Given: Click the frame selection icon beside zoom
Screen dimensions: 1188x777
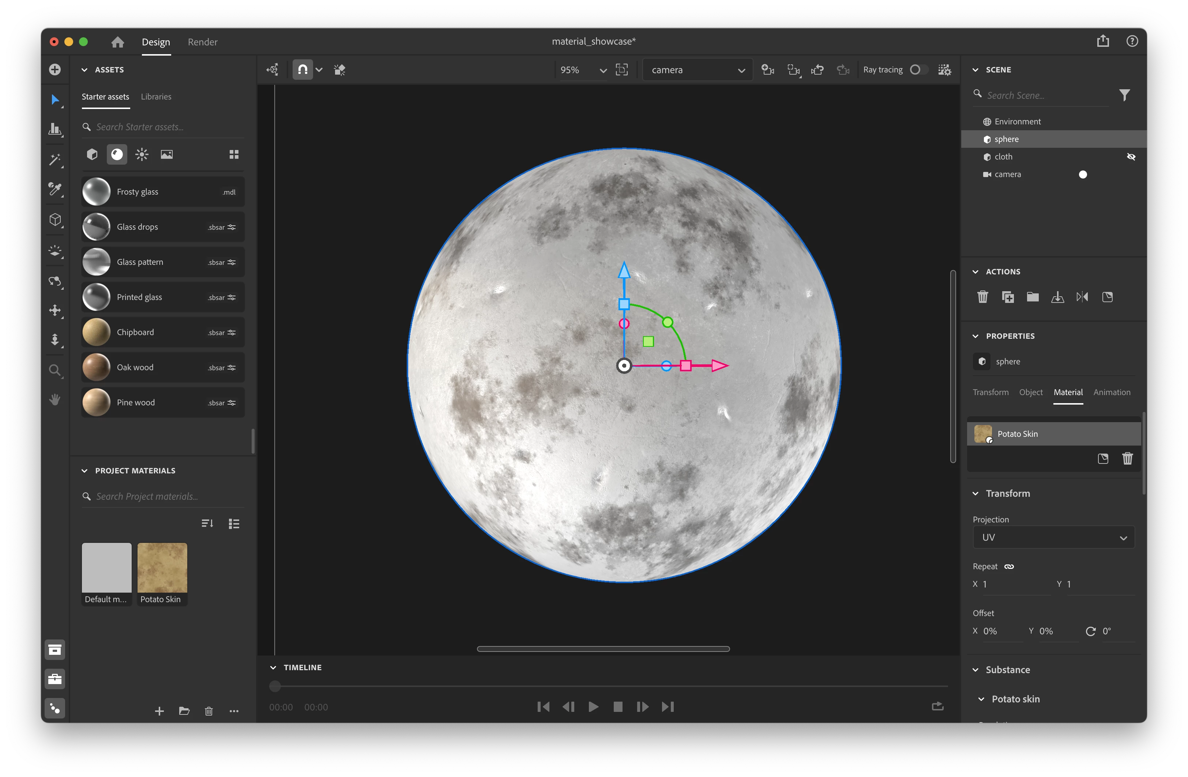Looking at the screenshot, I should pyautogui.click(x=622, y=70).
